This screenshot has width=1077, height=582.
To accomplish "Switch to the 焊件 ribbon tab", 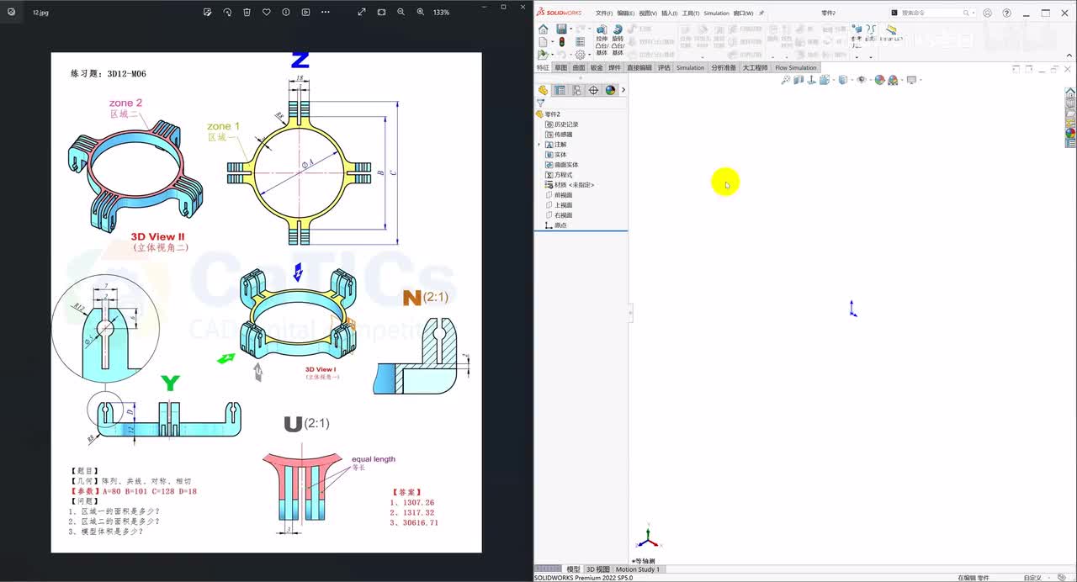I will pos(614,67).
